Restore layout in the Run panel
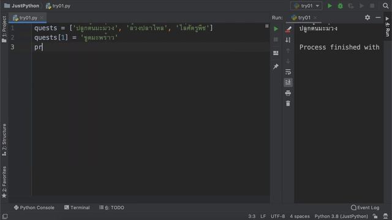The height and width of the screenshot is (220, 392). point(276,53)
